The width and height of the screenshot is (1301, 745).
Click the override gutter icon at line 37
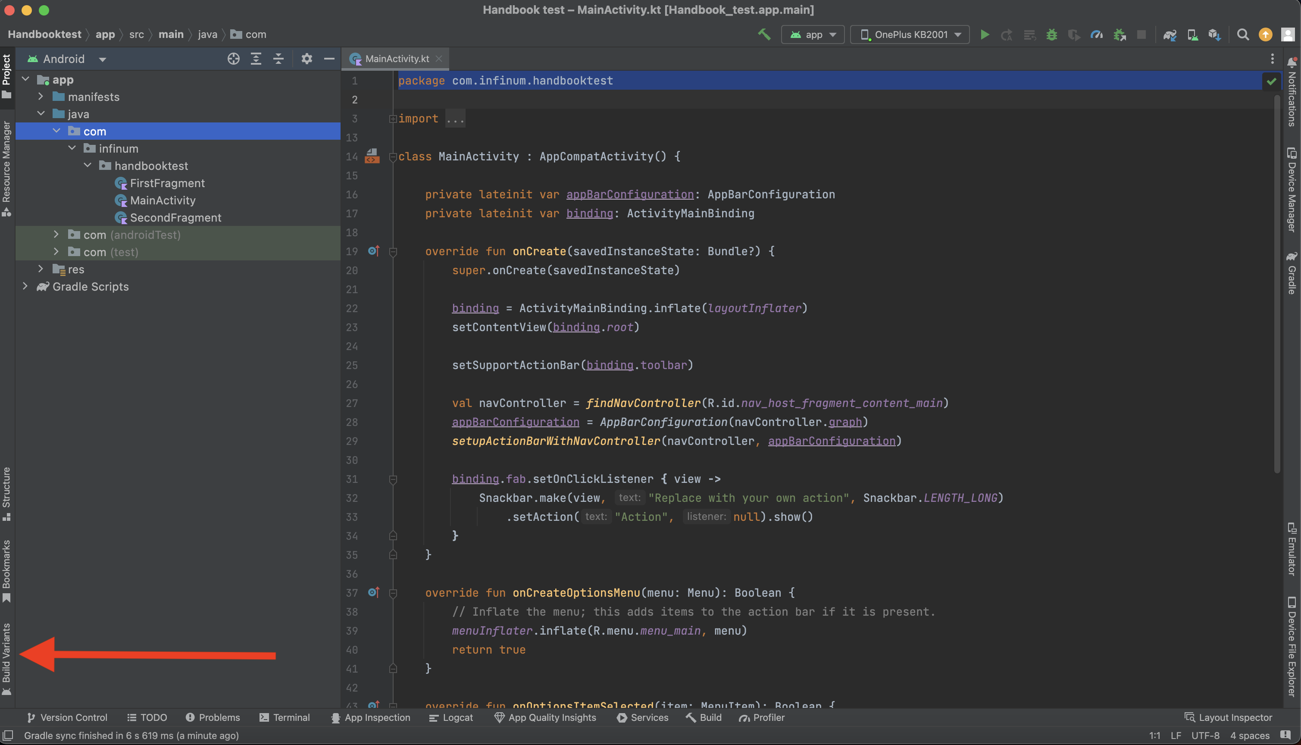tap(373, 592)
